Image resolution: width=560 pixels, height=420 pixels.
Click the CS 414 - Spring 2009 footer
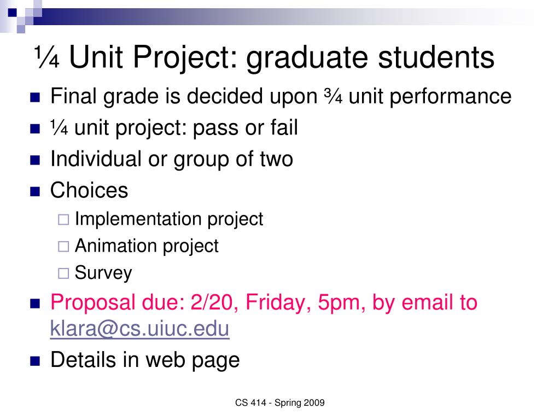click(x=279, y=403)
